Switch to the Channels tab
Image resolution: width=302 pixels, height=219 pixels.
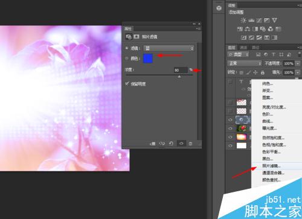[243, 48]
